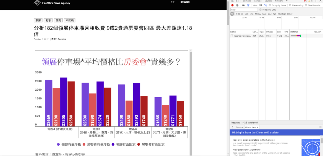Enable the Preserve log checkbox
Viewport: 323px width, 156px height.
click(290, 5)
